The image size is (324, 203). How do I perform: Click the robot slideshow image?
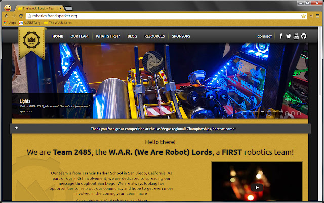(x=160, y=81)
